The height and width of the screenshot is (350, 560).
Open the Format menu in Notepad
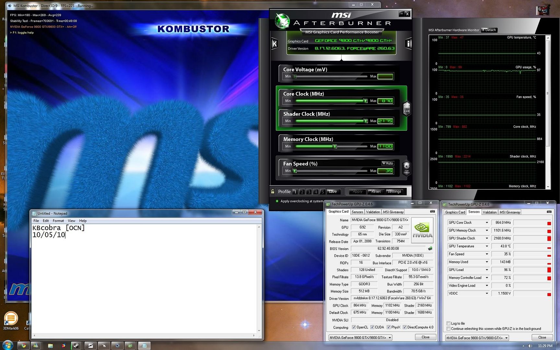click(58, 221)
